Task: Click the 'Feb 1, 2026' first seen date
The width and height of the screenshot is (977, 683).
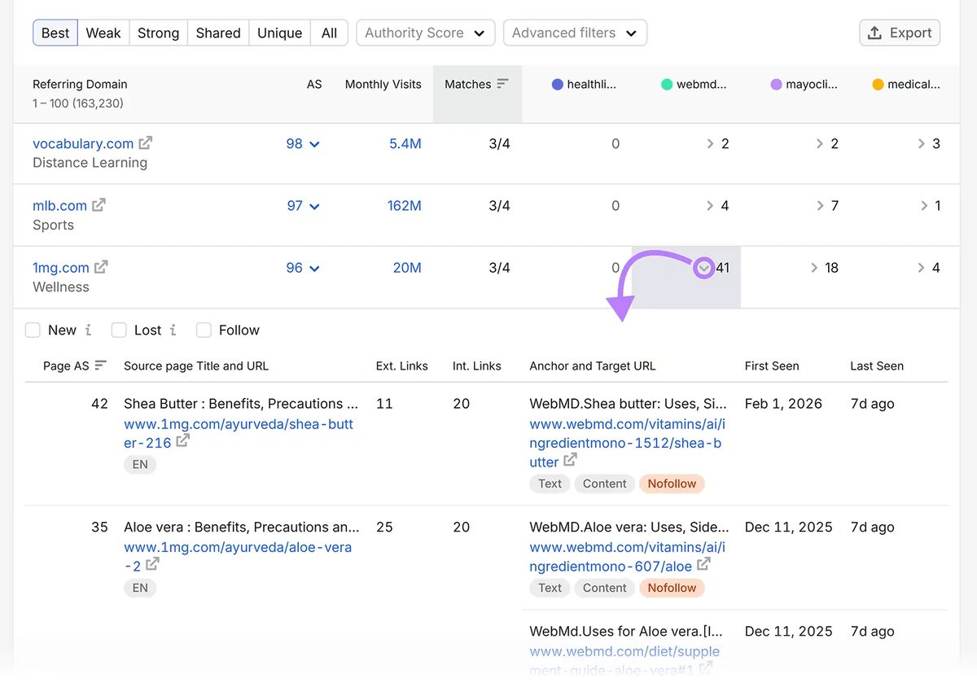Action: click(x=783, y=404)
